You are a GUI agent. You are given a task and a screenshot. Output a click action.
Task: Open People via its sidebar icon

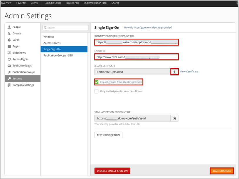tap(9, 27)
